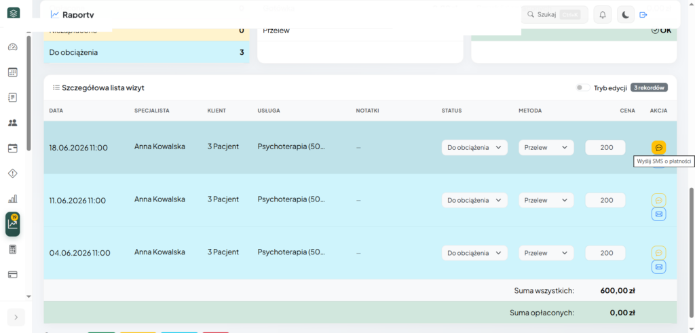Click the 3 rekordów badge
Screen dimensions: 695x333
pos(649,87)
